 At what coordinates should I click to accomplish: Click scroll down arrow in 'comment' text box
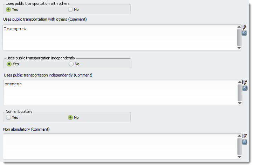[240, 103]
